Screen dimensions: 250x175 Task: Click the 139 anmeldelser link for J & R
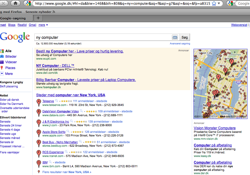pyautogui.click(x=99, y=121)
